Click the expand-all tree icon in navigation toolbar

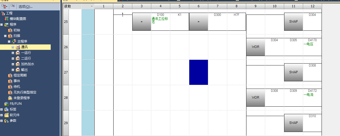coord(4,6)
